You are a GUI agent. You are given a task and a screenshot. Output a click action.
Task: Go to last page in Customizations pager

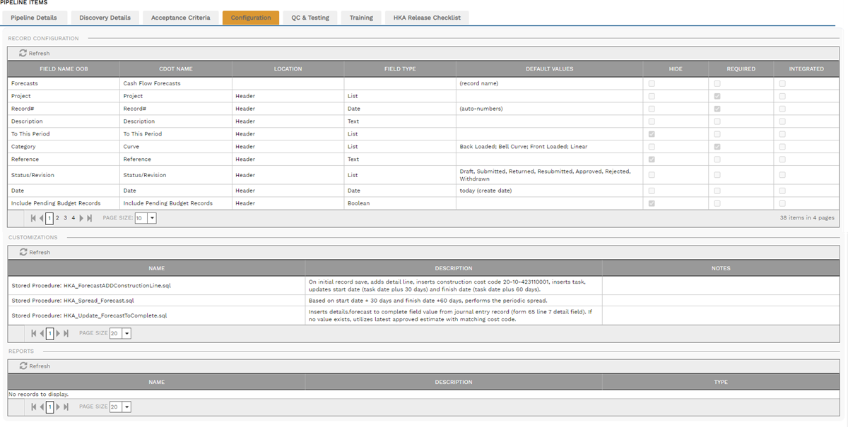point(66,333)
